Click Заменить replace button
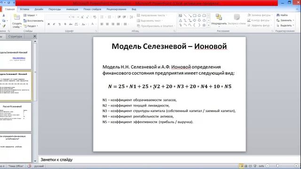Image resolution: width=301 pixels, height=169 pixels. click(285, 20)
